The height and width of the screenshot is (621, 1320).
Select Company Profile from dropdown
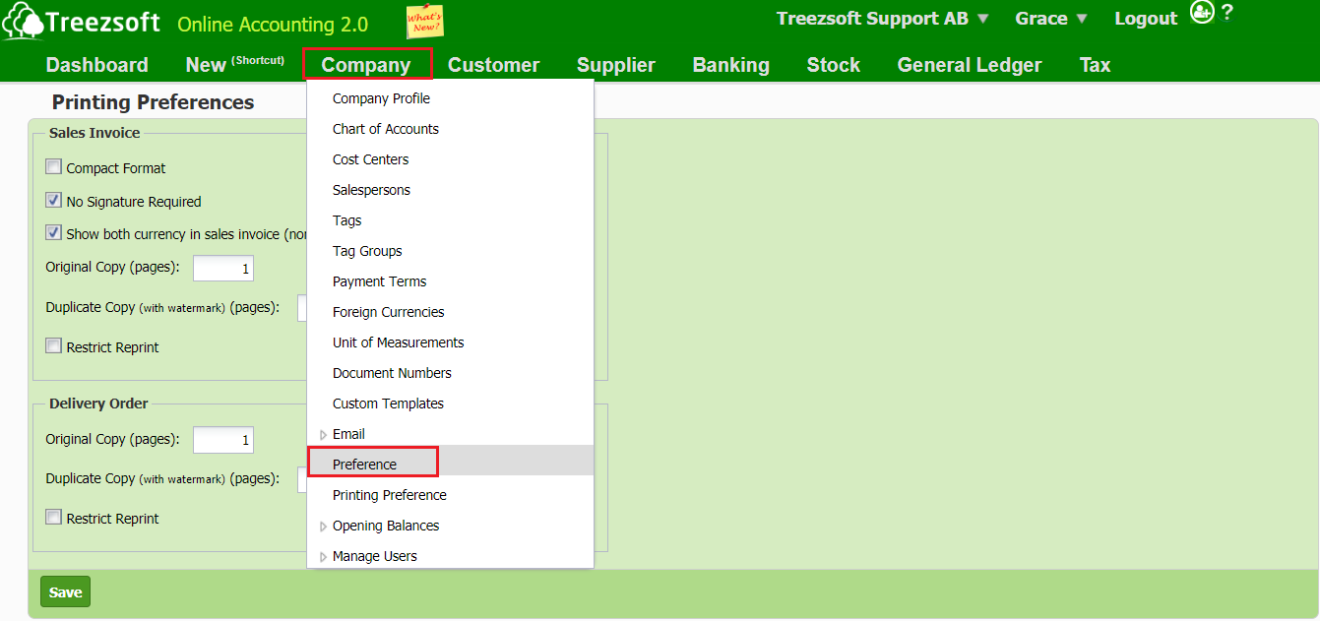coord(451,98)
